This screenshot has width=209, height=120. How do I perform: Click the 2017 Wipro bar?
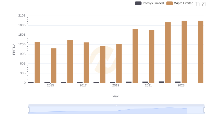[86, 63]
